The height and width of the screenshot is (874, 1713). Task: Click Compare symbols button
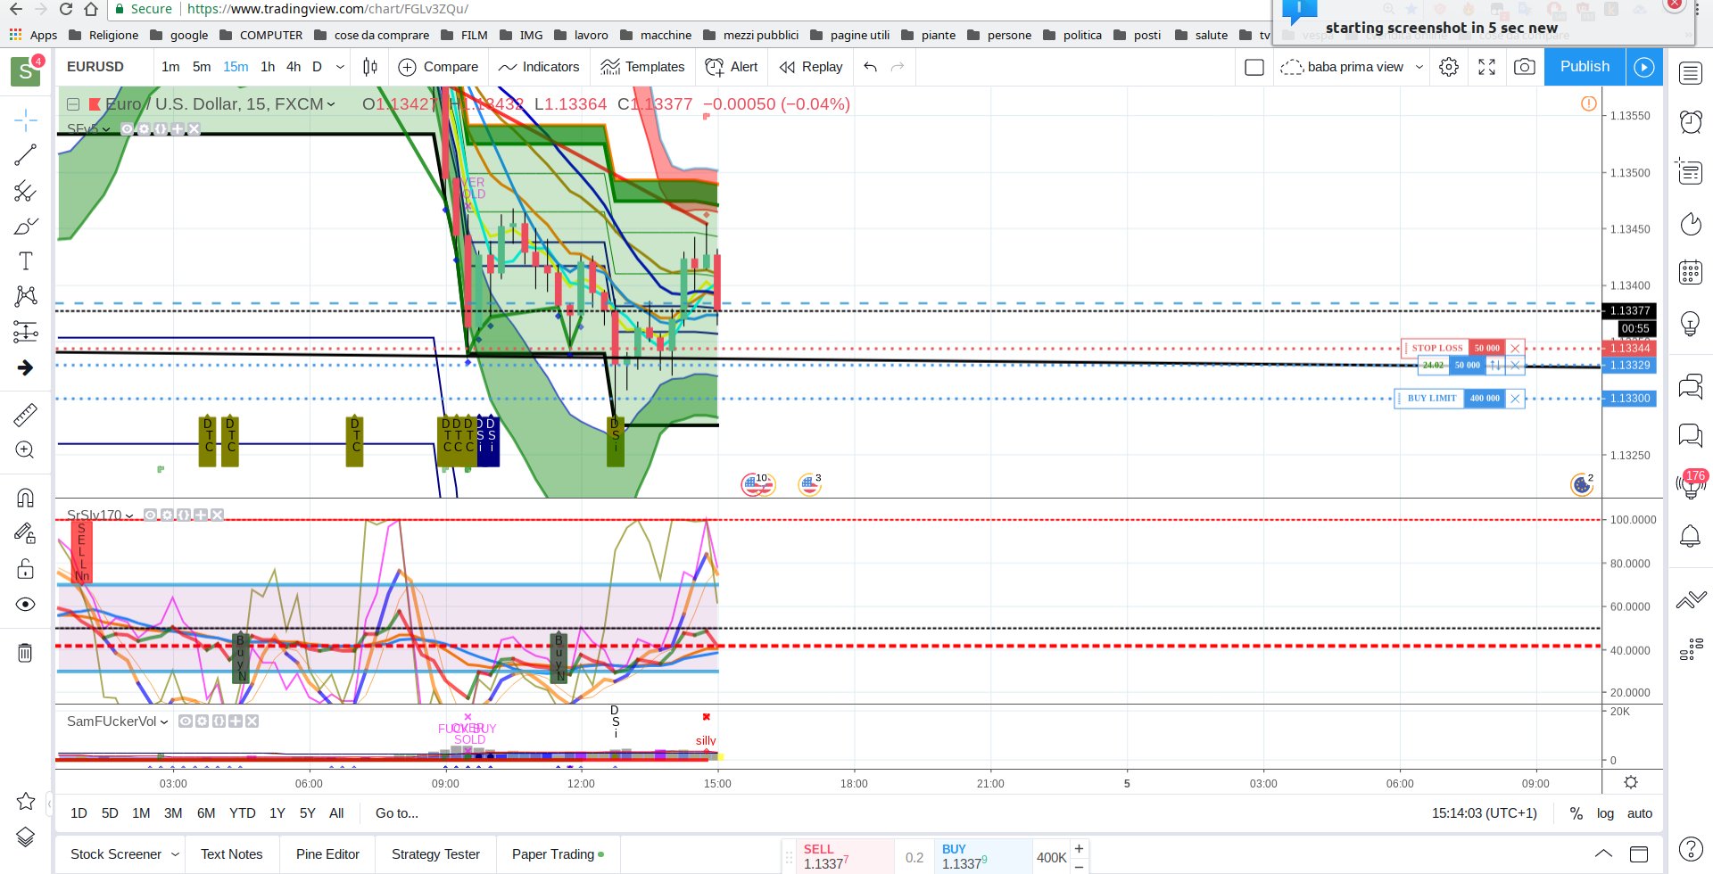click(438, 67)
